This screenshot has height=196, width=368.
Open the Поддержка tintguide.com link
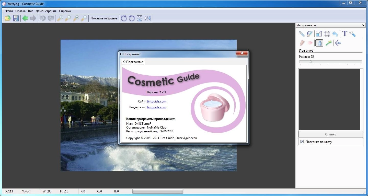coord(156,107)
